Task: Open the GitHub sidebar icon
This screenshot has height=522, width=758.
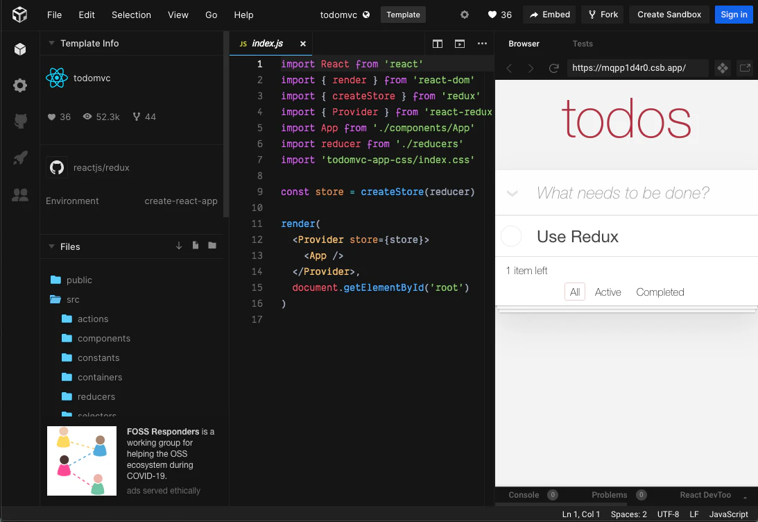Action: [20, 121]
